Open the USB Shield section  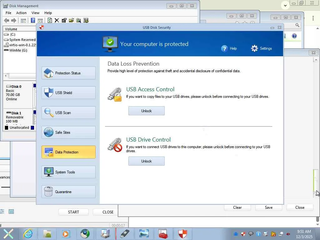[x=68, y=92]
